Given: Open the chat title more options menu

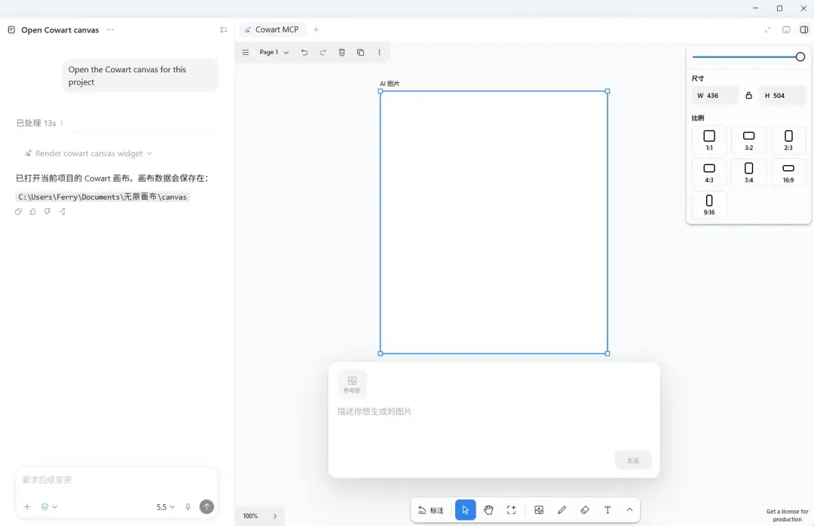Looking at the screenshot, I should point(110,29).
